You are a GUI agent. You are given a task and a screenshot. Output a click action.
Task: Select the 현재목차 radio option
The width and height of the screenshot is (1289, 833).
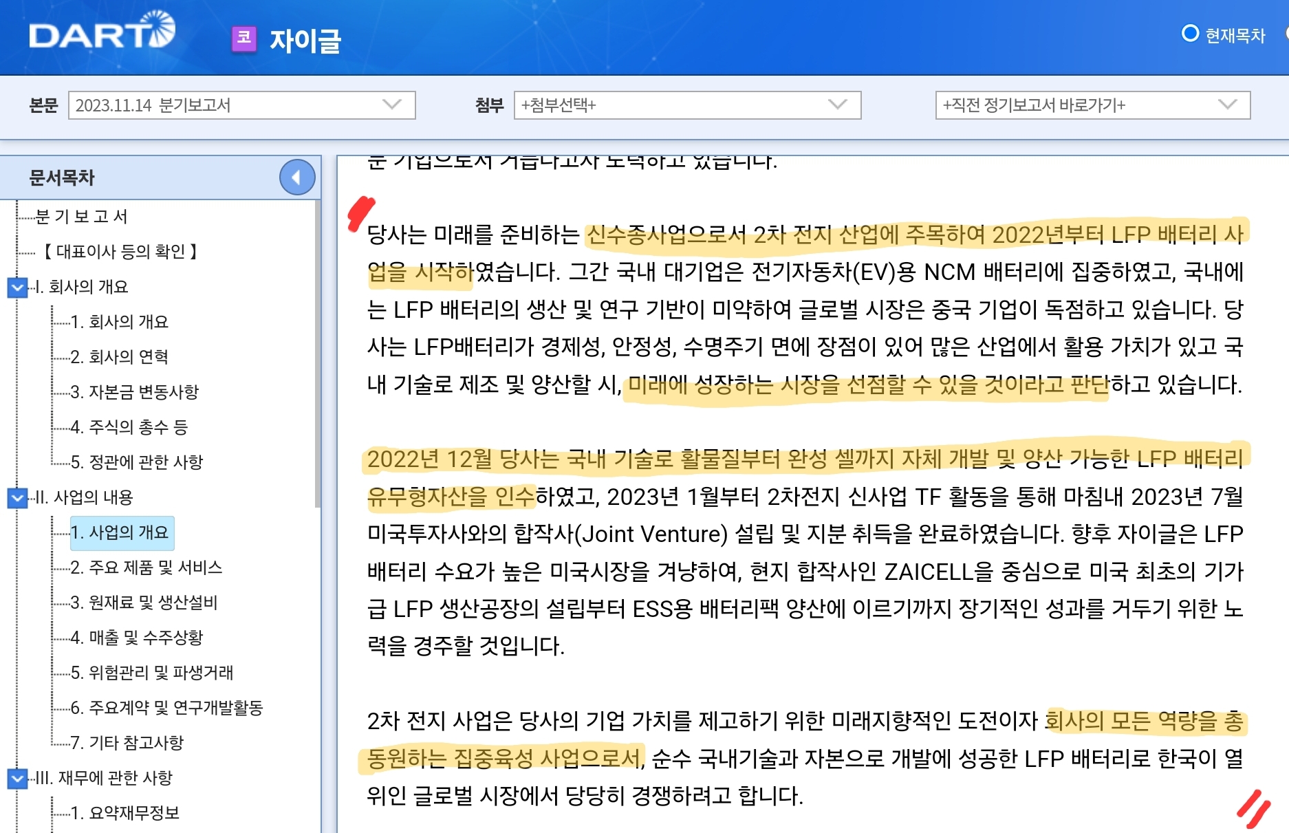pyautogui.click(x=1192, y=31)
